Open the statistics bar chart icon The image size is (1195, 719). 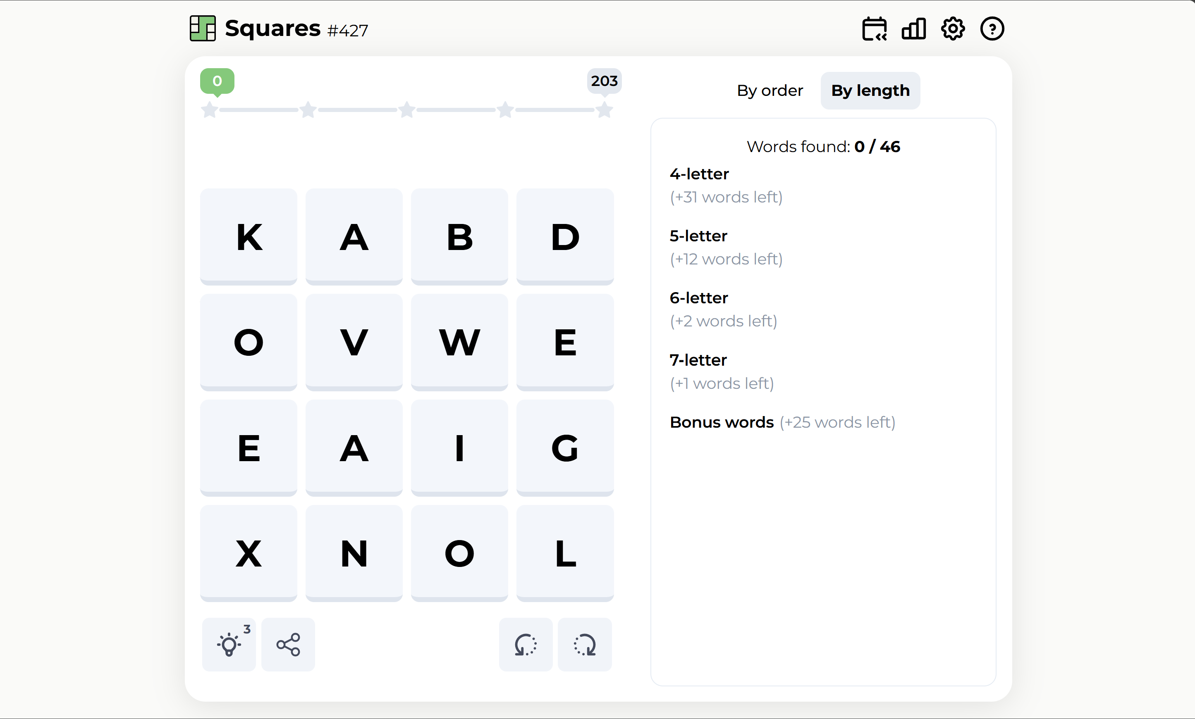[x=913, y=29]
